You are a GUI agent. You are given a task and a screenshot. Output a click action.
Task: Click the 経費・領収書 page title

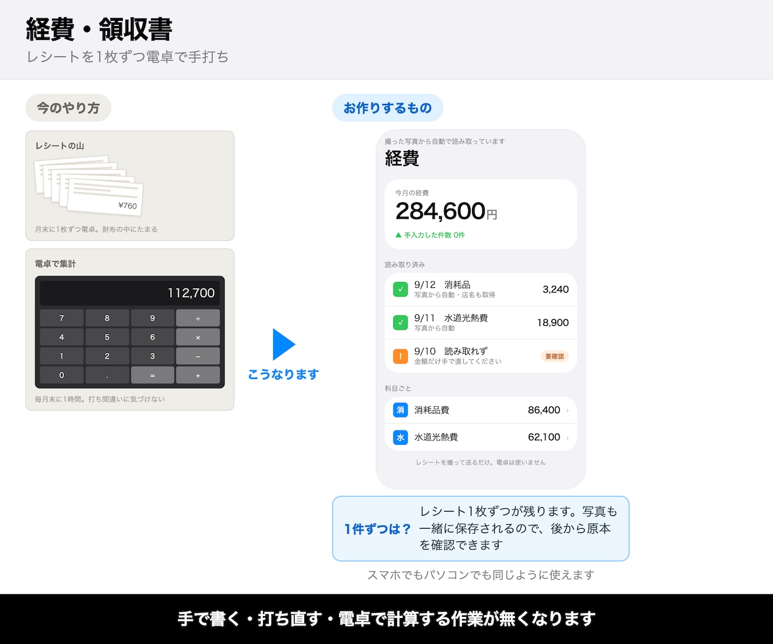(x=99, y=29)
